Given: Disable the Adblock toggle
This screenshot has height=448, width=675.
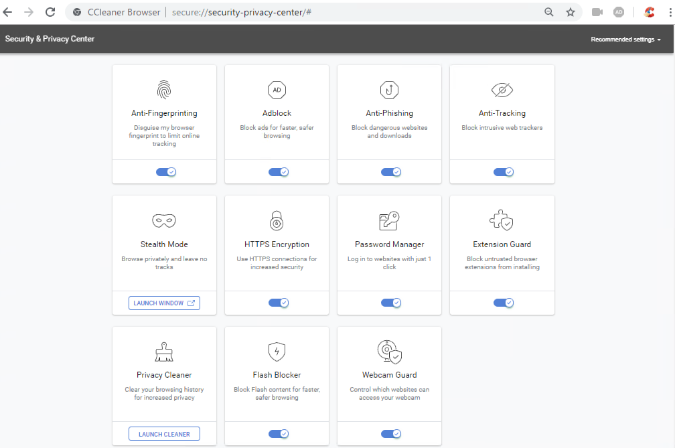Looking at the screenshot, I should pyautogui.click(x=279, y=172).
